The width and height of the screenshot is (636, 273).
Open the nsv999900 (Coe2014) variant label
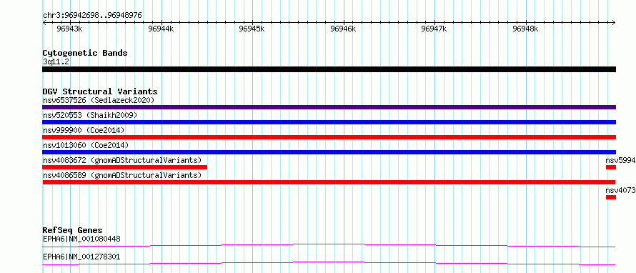click(84, 130)
